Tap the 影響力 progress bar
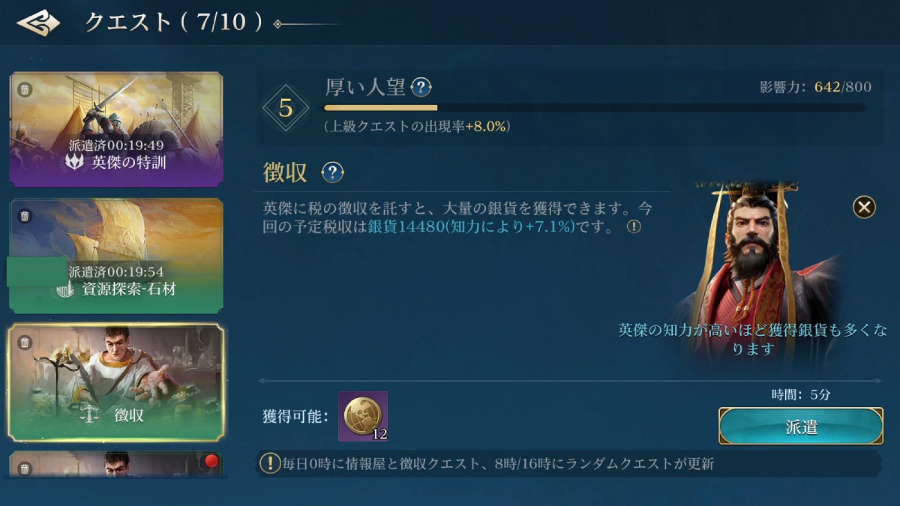Image resolution: width=900 pixels, height=506 pixels. 595,107
